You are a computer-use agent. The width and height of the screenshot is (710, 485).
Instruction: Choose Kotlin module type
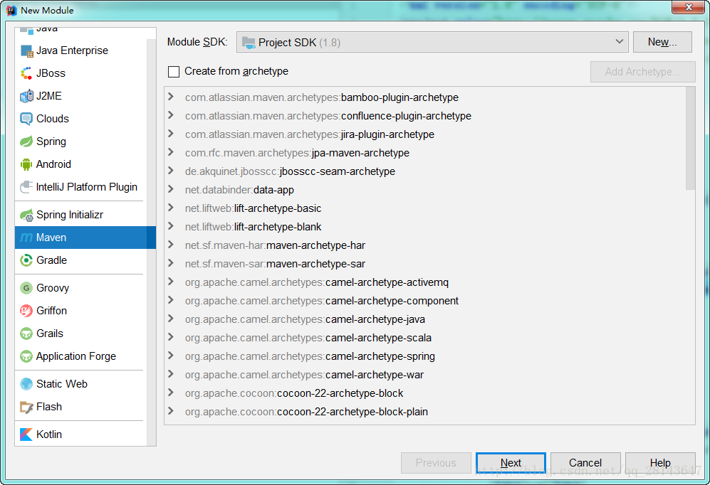click(x=81, y=435)
